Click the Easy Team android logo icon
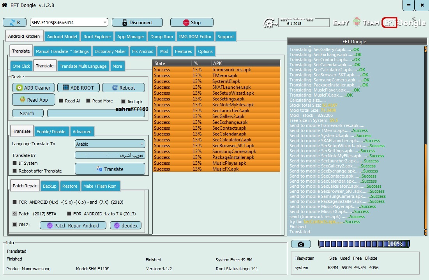Screen dimensions: 429x280 (x=357, y=22)
